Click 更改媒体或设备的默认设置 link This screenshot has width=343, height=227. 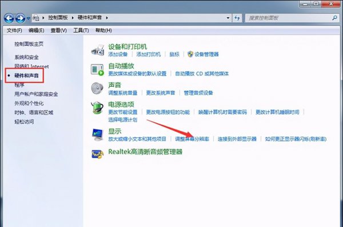pos(137,74)
